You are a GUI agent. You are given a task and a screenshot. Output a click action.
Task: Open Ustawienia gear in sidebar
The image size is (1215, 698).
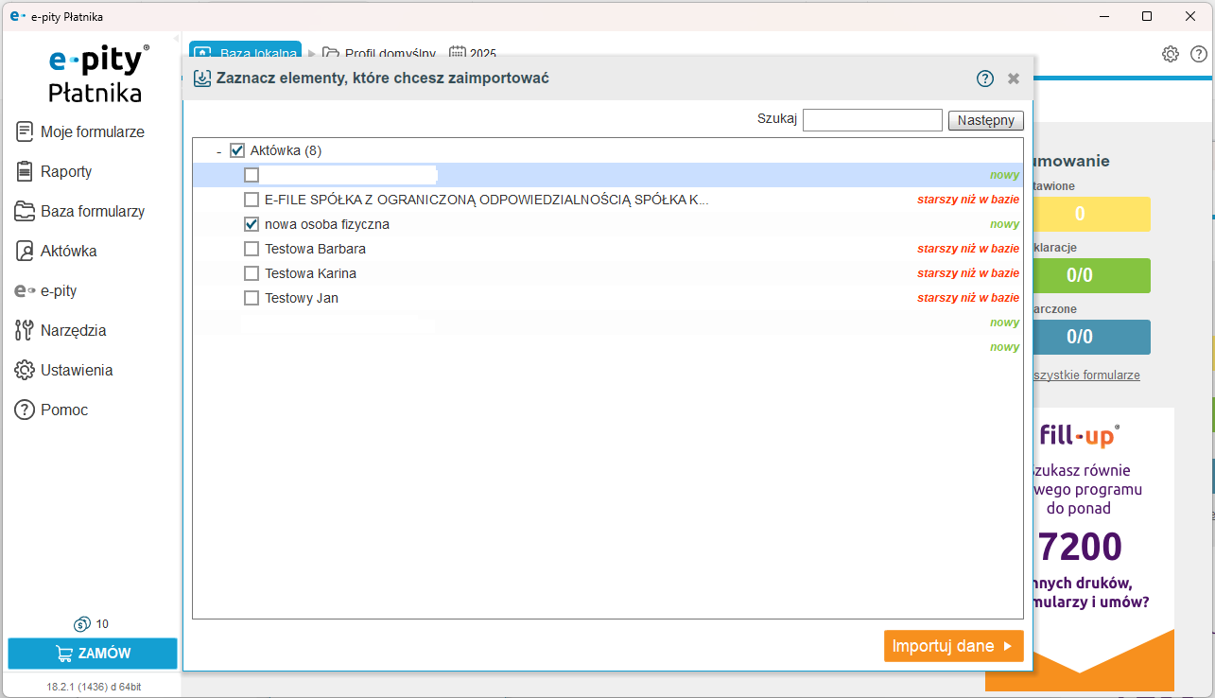coord(25,370)
